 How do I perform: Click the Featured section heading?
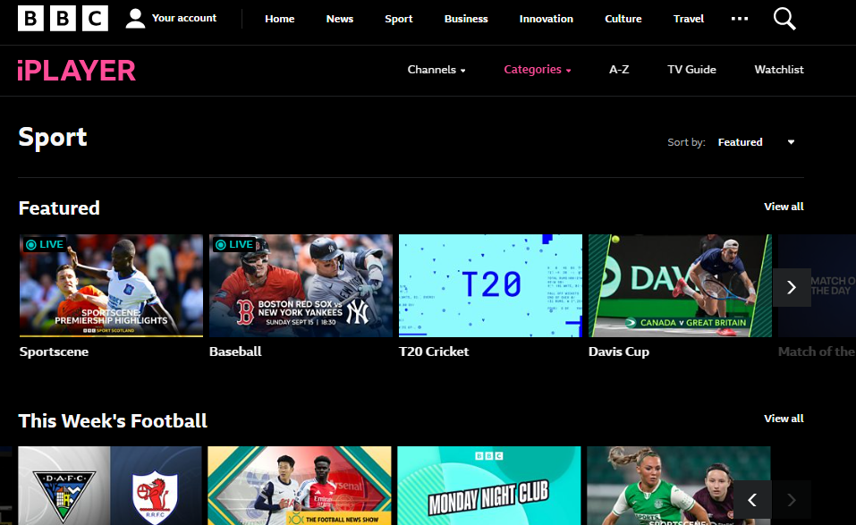coord(59,207)
